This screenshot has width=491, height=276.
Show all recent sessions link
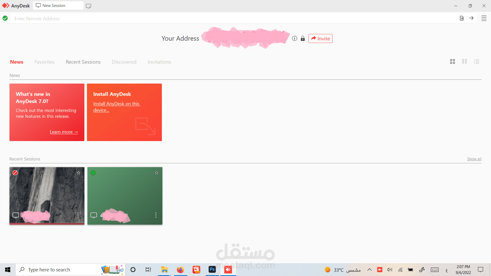[x=474, y=159]
